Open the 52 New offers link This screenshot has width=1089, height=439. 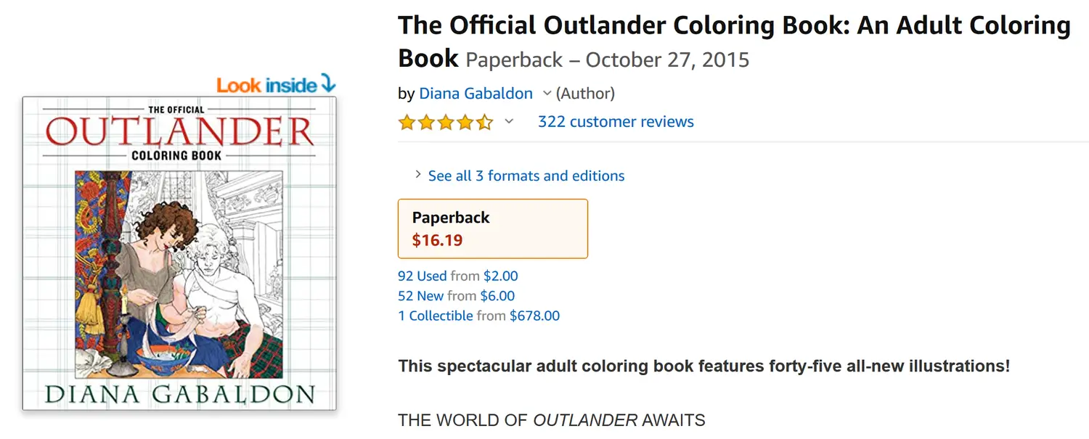point(420,296)
